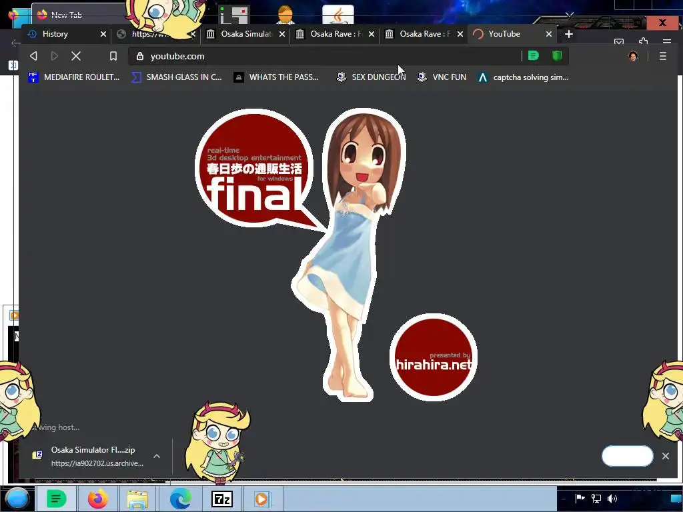Switch to the first Osaka Rave tab
The image size is (683, 512).
pyautogui.click(x=335, y=34)
